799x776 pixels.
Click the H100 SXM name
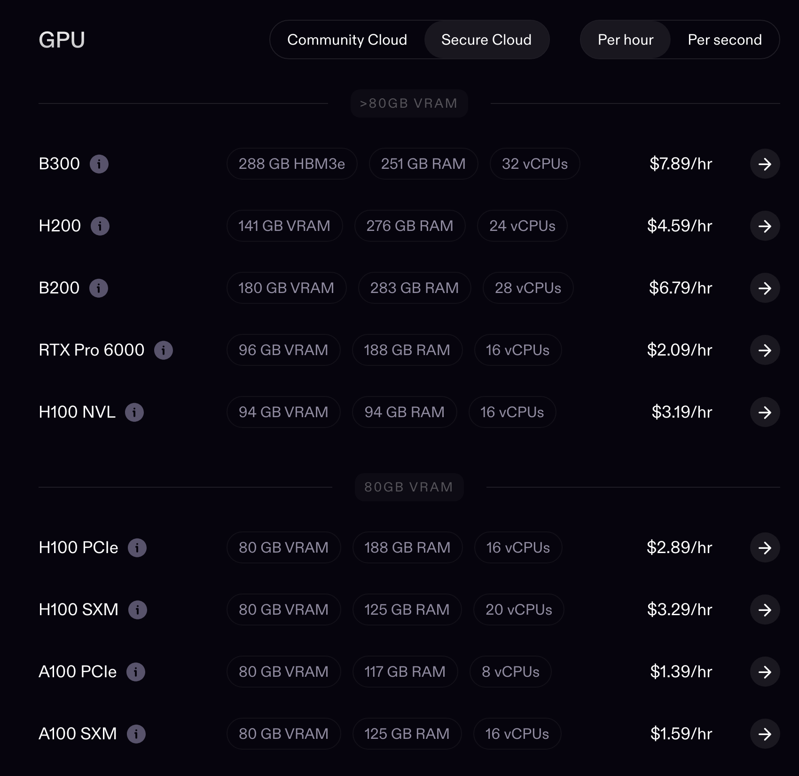[78, 610]
